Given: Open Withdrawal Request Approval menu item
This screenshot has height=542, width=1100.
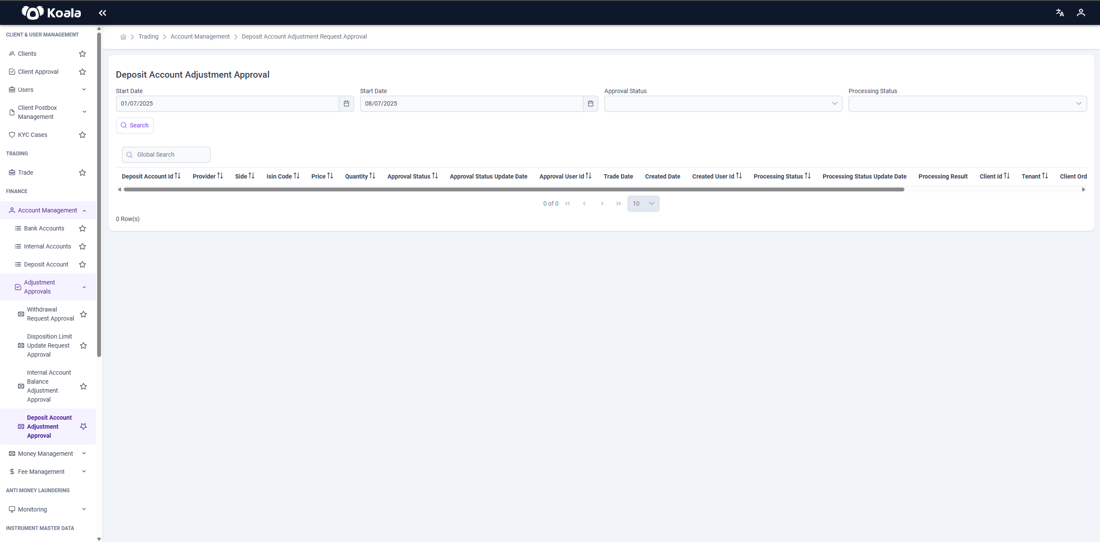Looking at the screenshot, I should (50, 314).
